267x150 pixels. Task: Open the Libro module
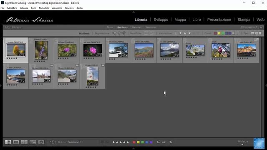(x=196, y=20)
